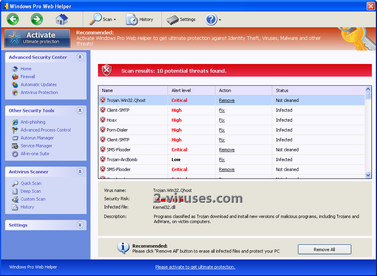This screenshot has width=377, height=276.
Task: Expand the Settings sidebar panel
Action: point(80,225)
